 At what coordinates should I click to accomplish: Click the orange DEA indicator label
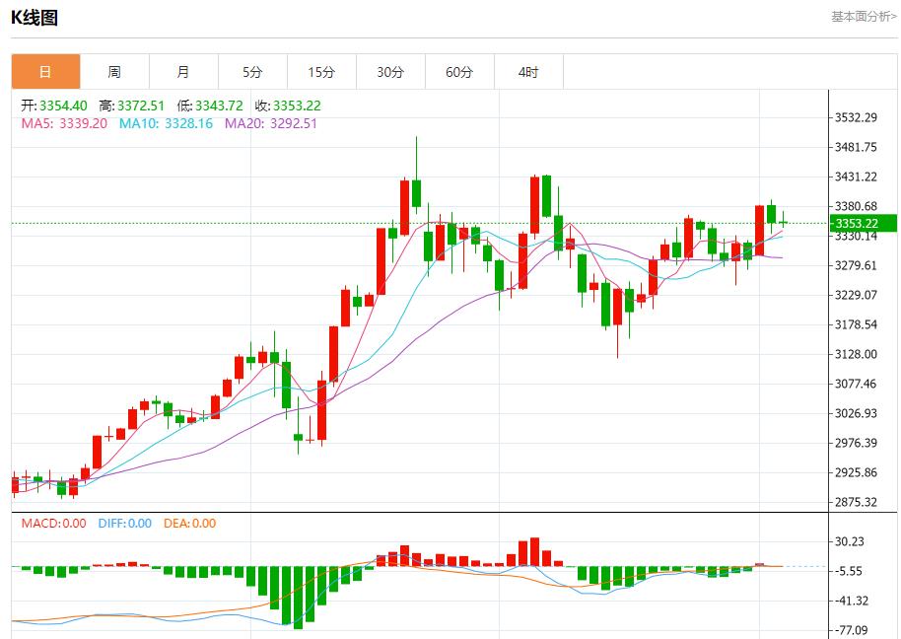click(189, 524)
